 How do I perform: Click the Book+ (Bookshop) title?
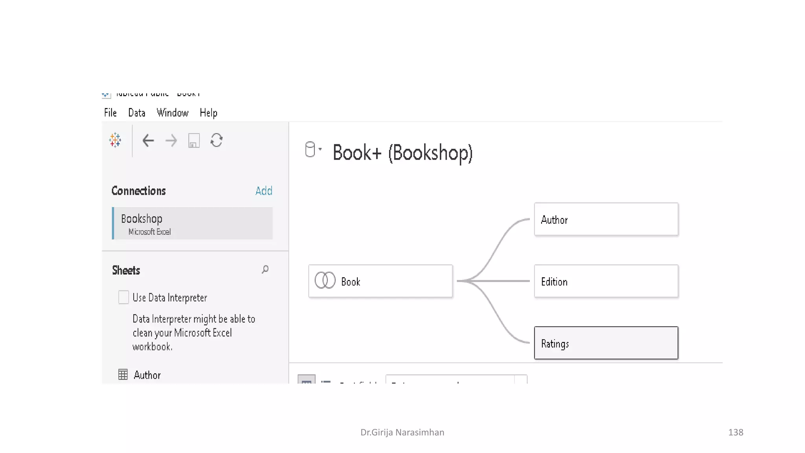click(402, 153)
